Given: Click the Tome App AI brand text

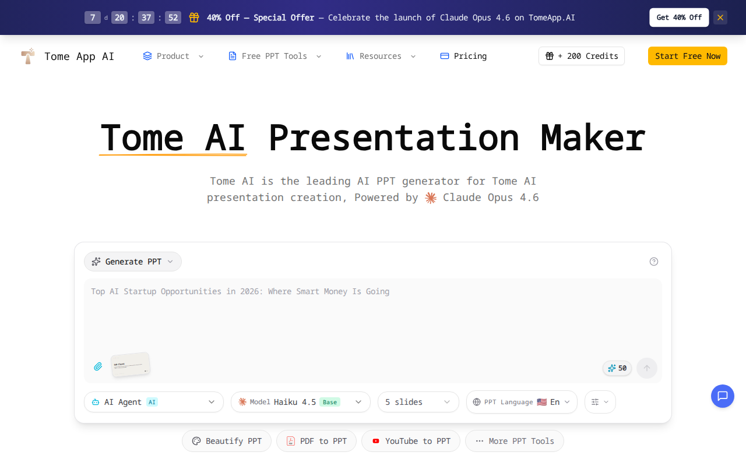Looking at the screenshot, I should [x=79, y=56].
